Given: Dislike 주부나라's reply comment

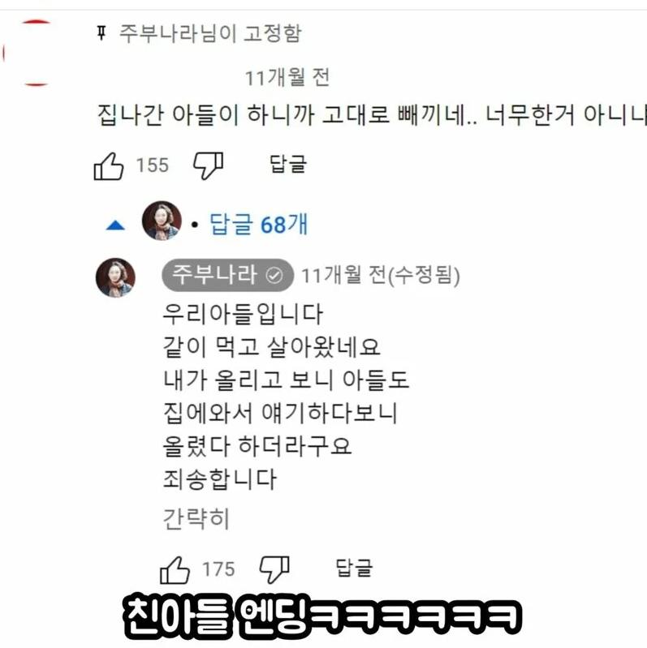Looking at the screenshot, I should click(x=274, y=570).
